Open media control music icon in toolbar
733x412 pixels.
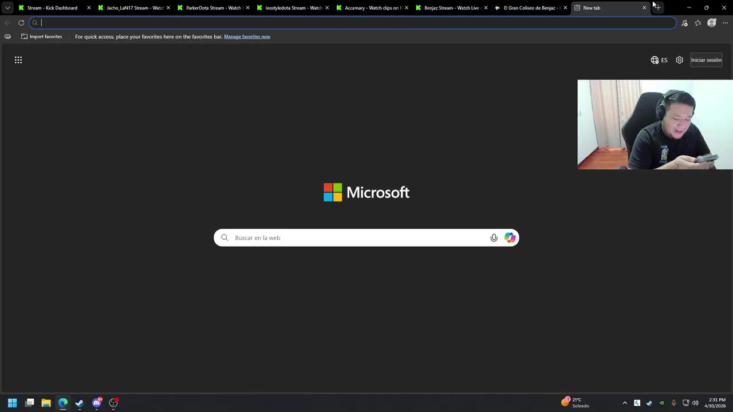tap(684, 23)
